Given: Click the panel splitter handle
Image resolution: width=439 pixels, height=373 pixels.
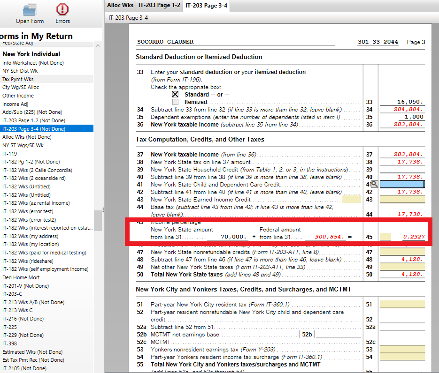Looking at the screenshot, I should point(103,209).
